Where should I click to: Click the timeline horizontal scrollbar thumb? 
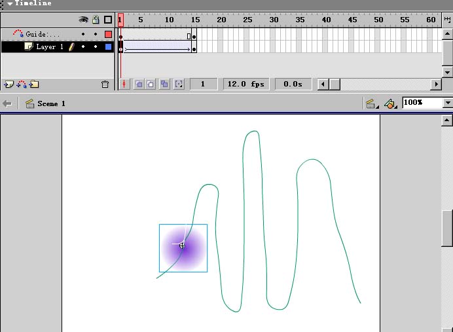click(335, 84)
